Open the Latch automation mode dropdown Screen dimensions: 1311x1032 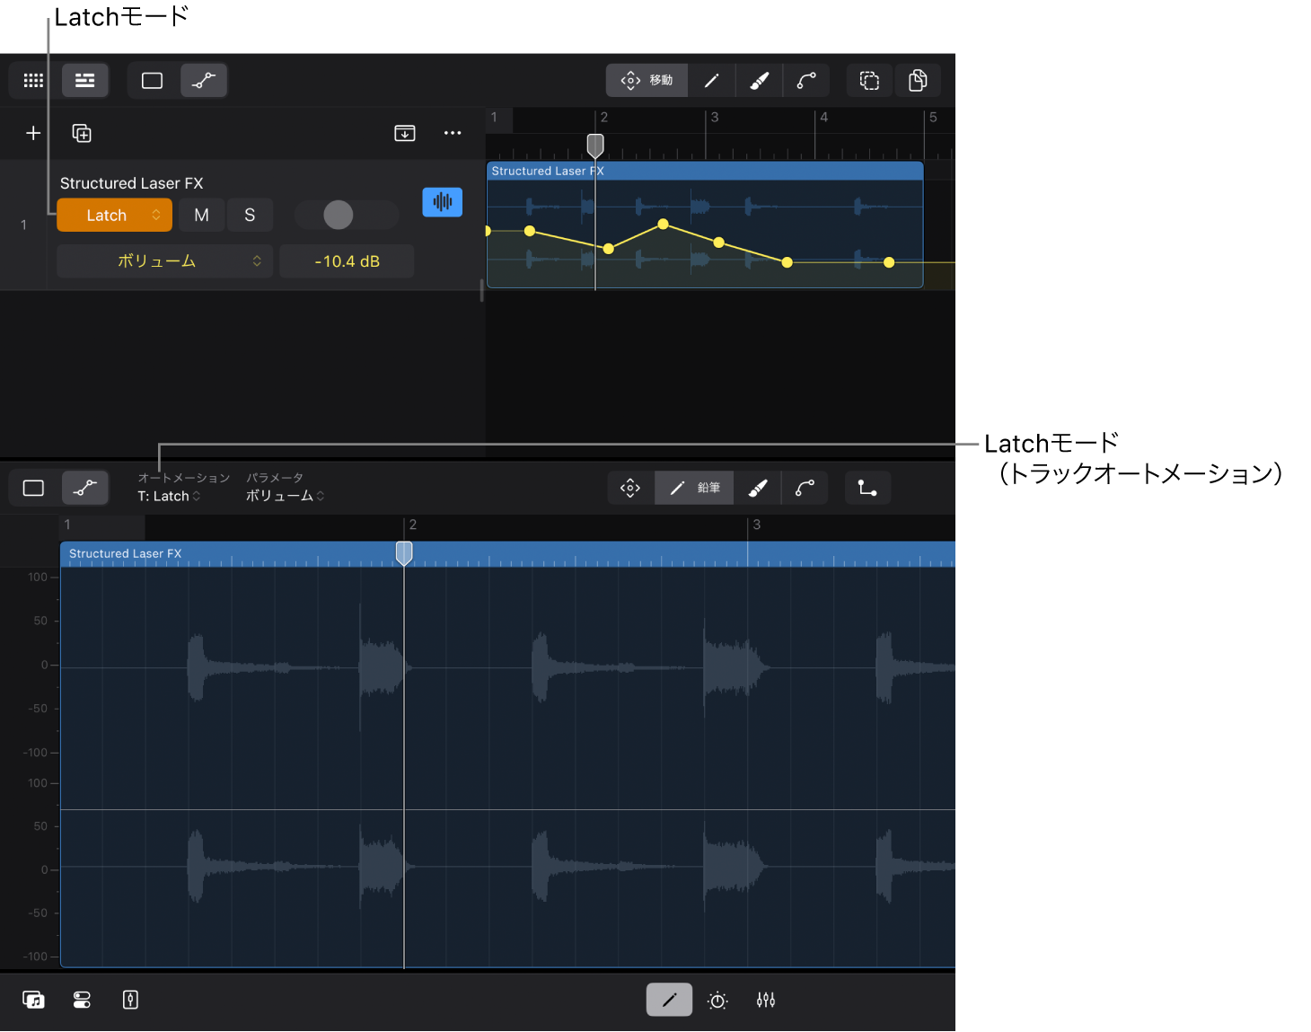coord(114,216)
